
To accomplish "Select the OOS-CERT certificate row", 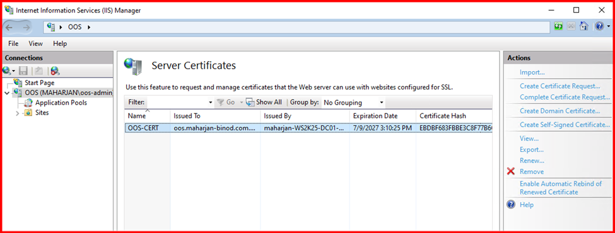I will (308, 128).
